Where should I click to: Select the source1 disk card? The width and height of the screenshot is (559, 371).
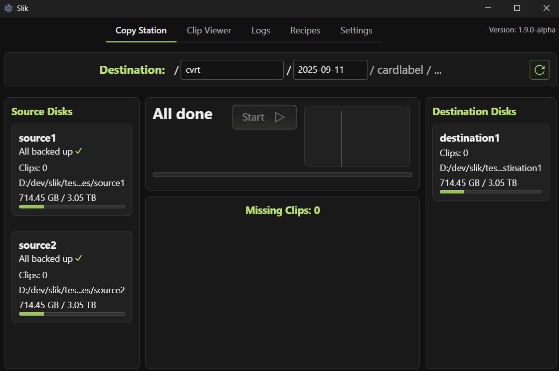tap(72, 170)
